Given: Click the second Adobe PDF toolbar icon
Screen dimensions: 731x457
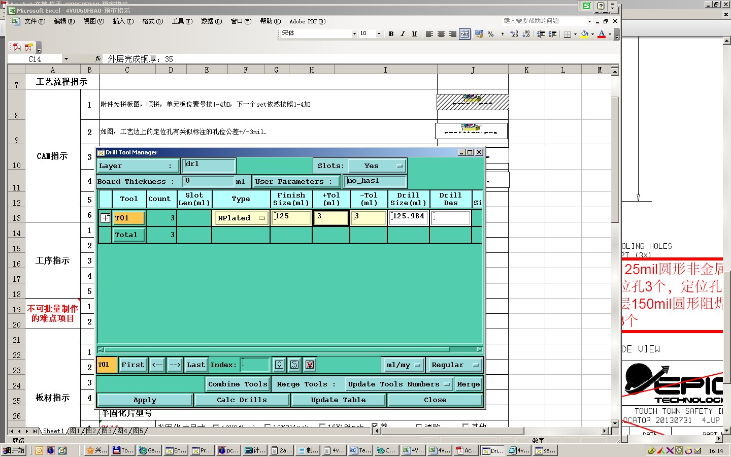Looking at the screenshot, I should click(x=28, y=47).
